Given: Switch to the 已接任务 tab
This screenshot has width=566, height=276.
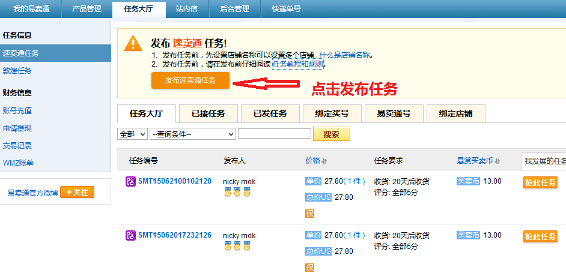Looking at the screenshot, I should tap(208, 113).
